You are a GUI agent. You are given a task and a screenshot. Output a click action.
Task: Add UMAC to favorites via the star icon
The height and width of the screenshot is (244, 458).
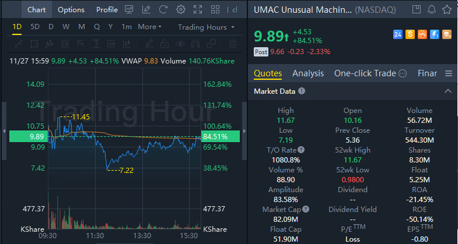[x=447, y=10]
